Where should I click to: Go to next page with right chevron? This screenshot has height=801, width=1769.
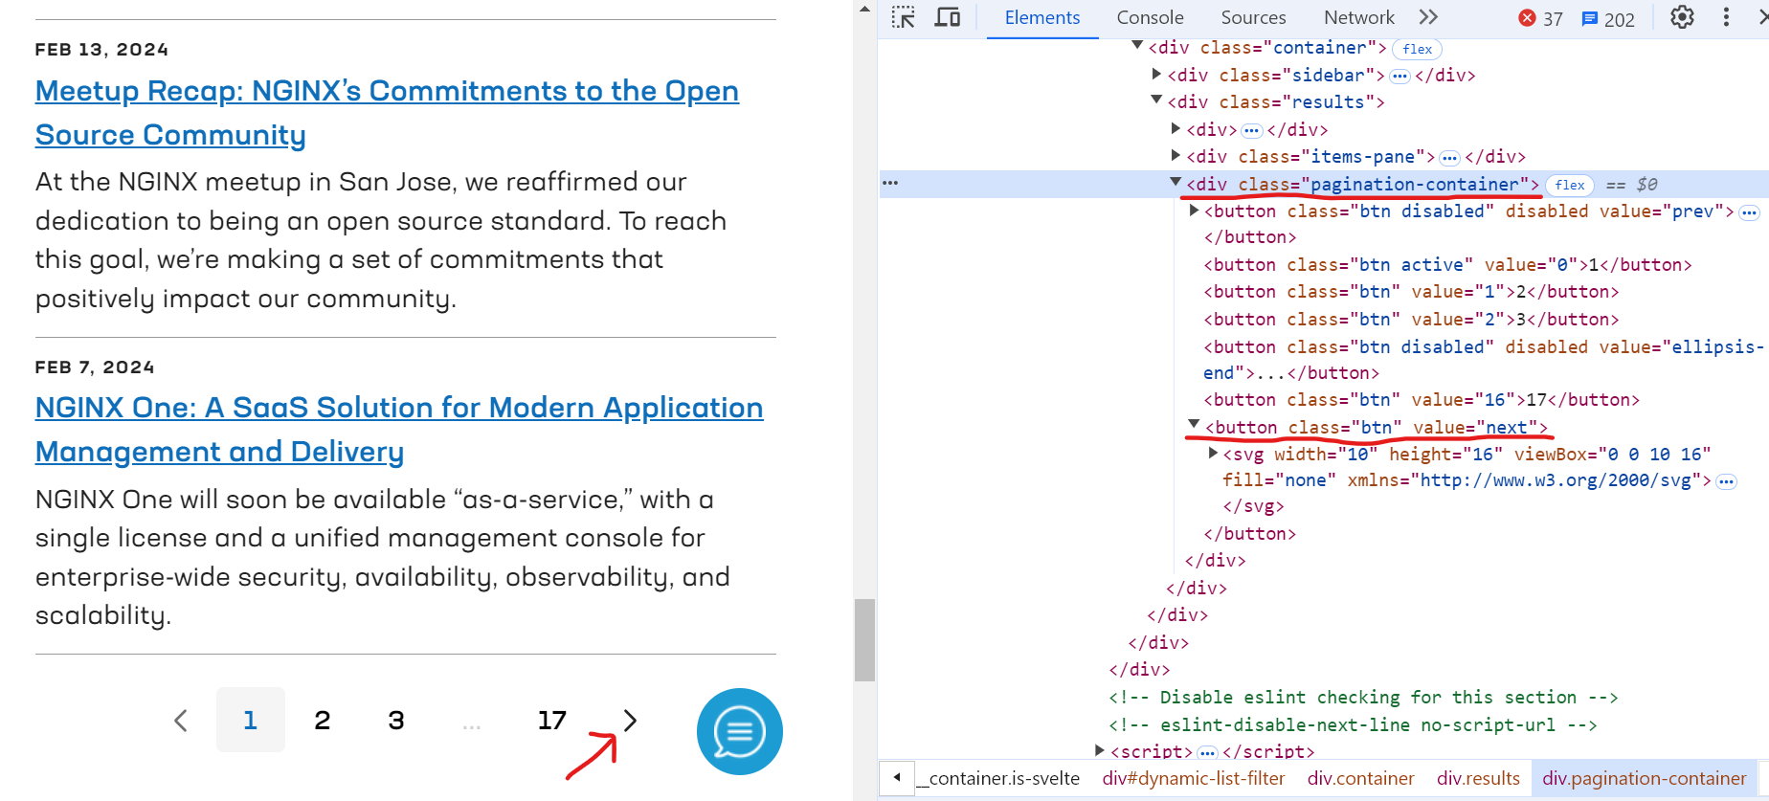(629, 721)
